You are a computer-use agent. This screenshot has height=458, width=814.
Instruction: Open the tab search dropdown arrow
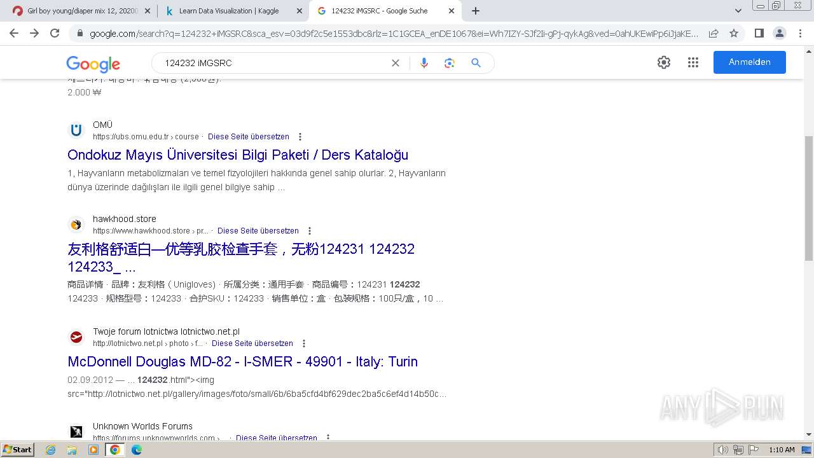[738, 11]
